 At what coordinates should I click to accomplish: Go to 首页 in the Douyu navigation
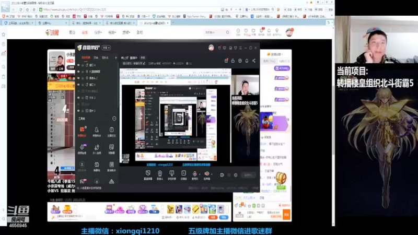pos(72,32)
